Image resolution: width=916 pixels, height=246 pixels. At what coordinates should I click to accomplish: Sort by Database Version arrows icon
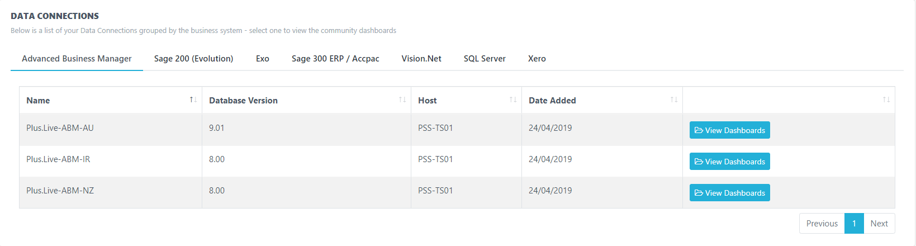tap(402, 100)
